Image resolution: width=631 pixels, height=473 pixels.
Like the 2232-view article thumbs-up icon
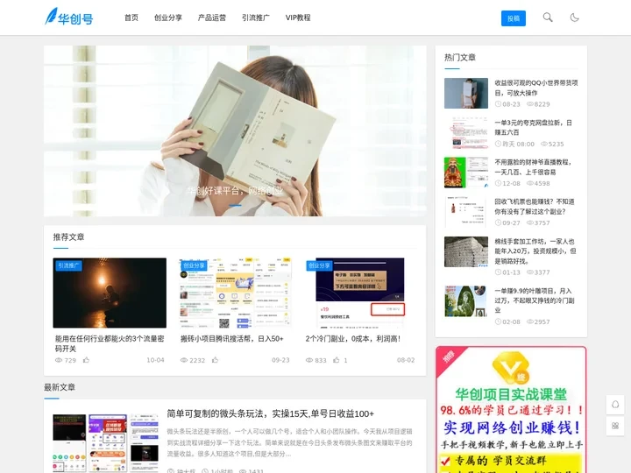pyautogui.click(x=215, y=360)
